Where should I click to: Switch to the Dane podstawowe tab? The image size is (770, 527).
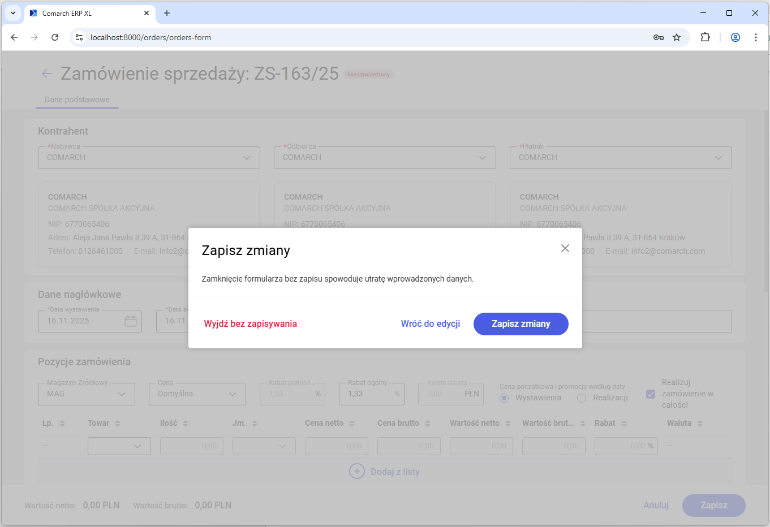click(x=77, y=100)
